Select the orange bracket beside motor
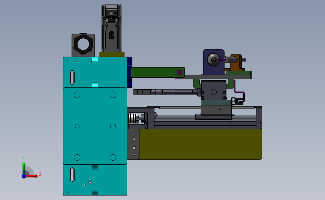 click(236, 62)
